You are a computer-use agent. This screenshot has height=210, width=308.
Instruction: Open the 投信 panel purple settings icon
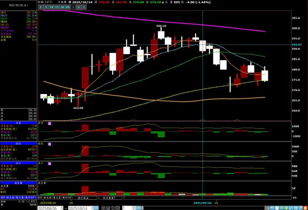pos(50,144)
